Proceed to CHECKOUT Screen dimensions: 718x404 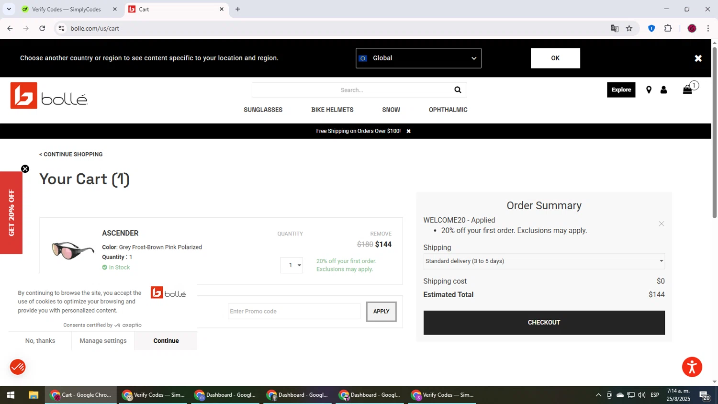pos(544,323)
